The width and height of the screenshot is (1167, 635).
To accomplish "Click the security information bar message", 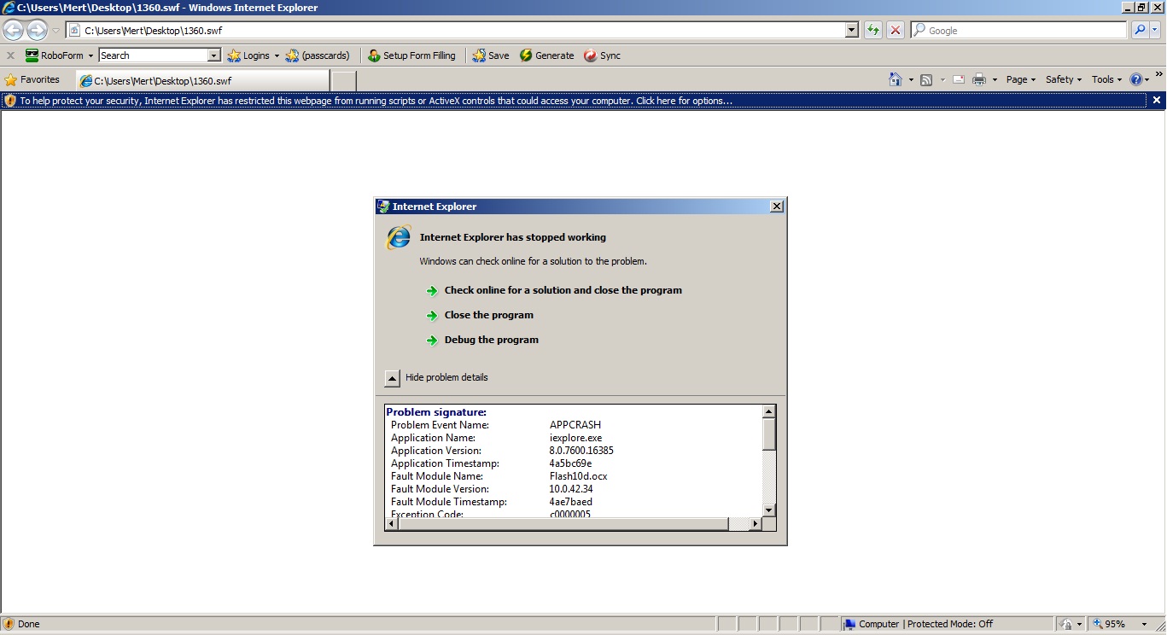I will (376, 101).
